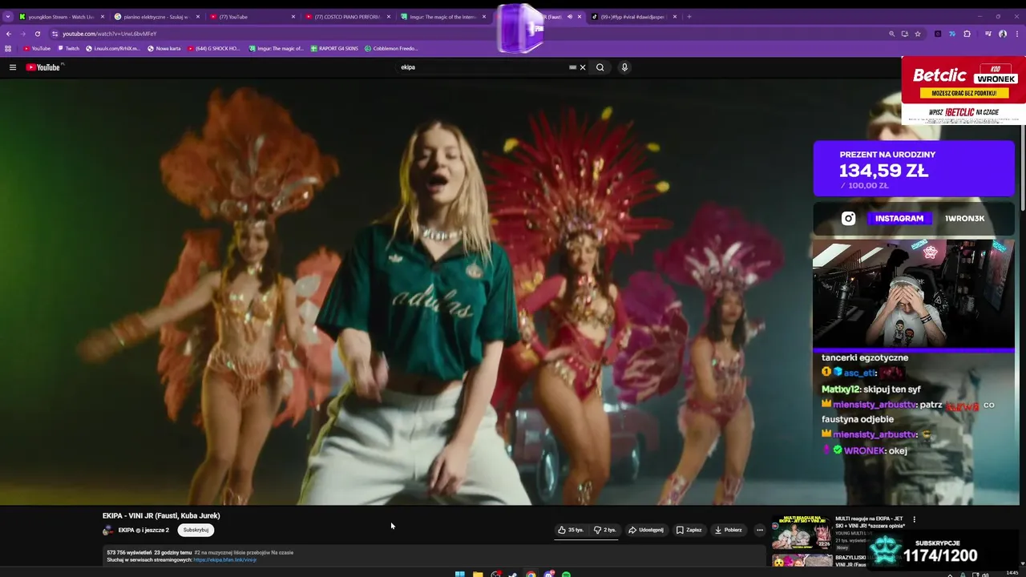The height and width of the screenshot is (577, 1026).
Task: Open Steam from the taskbar
Action: click(513, 574)
